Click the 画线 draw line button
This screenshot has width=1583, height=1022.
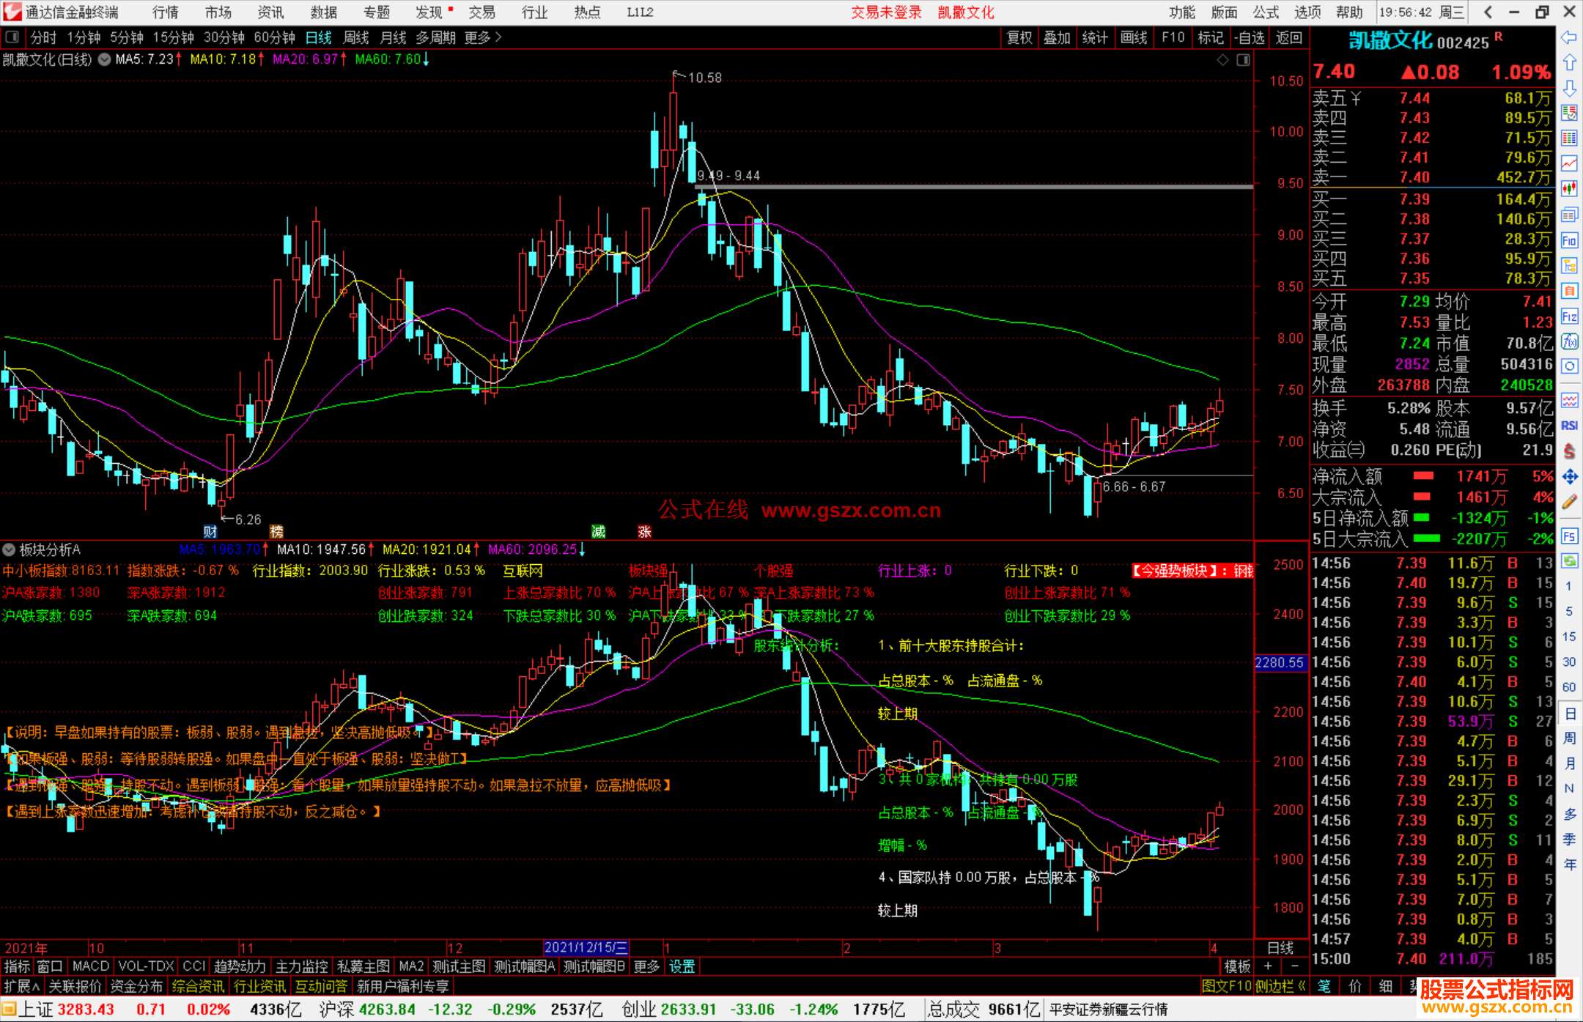tap(1134, 37)
